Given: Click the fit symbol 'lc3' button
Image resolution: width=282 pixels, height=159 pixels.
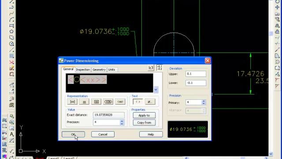Looking at the screenshot, I should tap(151, 68).
